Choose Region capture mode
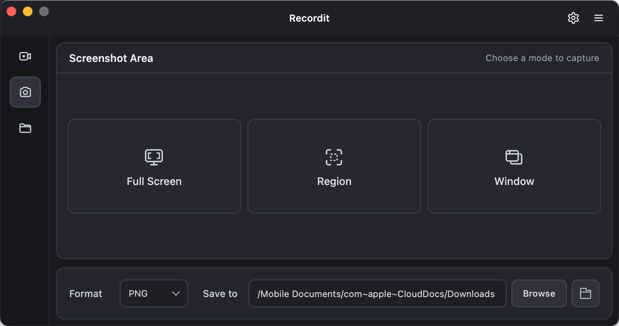Image resolution: width=619 pixels, height=326 pixels. (334, 166)
